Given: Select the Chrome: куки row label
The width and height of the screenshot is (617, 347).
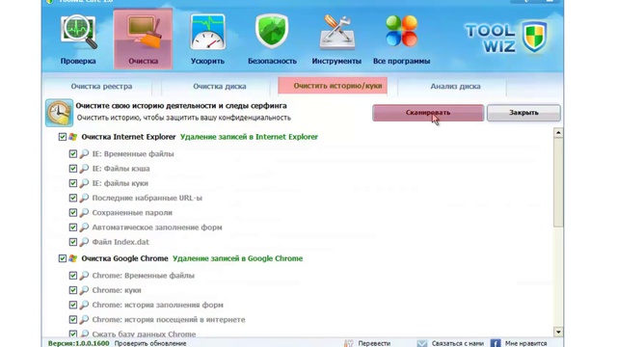Looking at the screenshot, I should 117,290.
